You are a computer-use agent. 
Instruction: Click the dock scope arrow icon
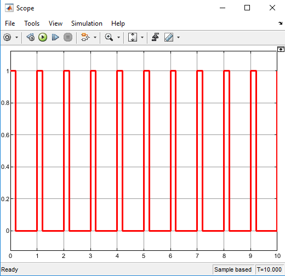[x=280, y=23]
